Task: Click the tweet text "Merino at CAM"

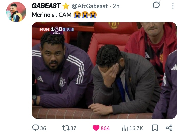Action: (51, 15)
